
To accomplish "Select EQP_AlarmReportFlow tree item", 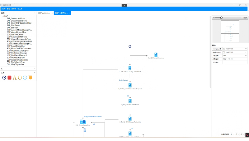I will click(x=16, y=32).
